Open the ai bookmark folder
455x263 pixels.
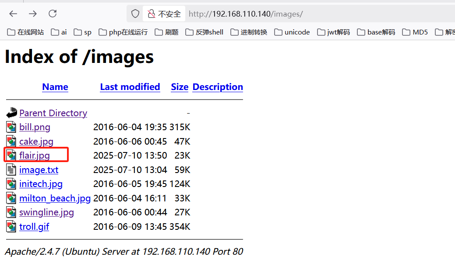(59, 32)
